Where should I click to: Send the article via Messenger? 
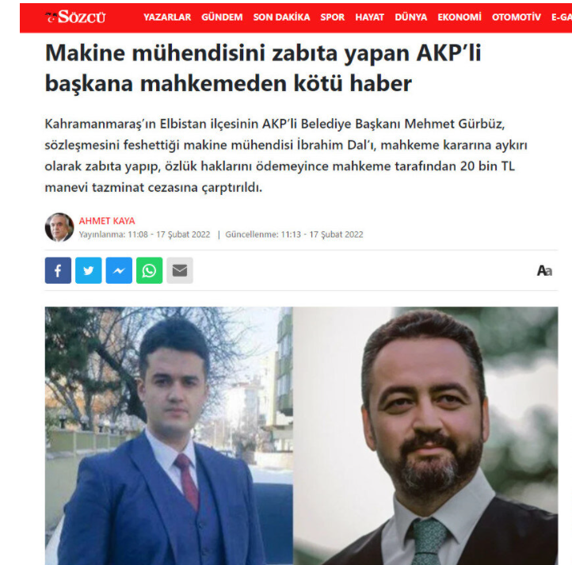[119, 270]
